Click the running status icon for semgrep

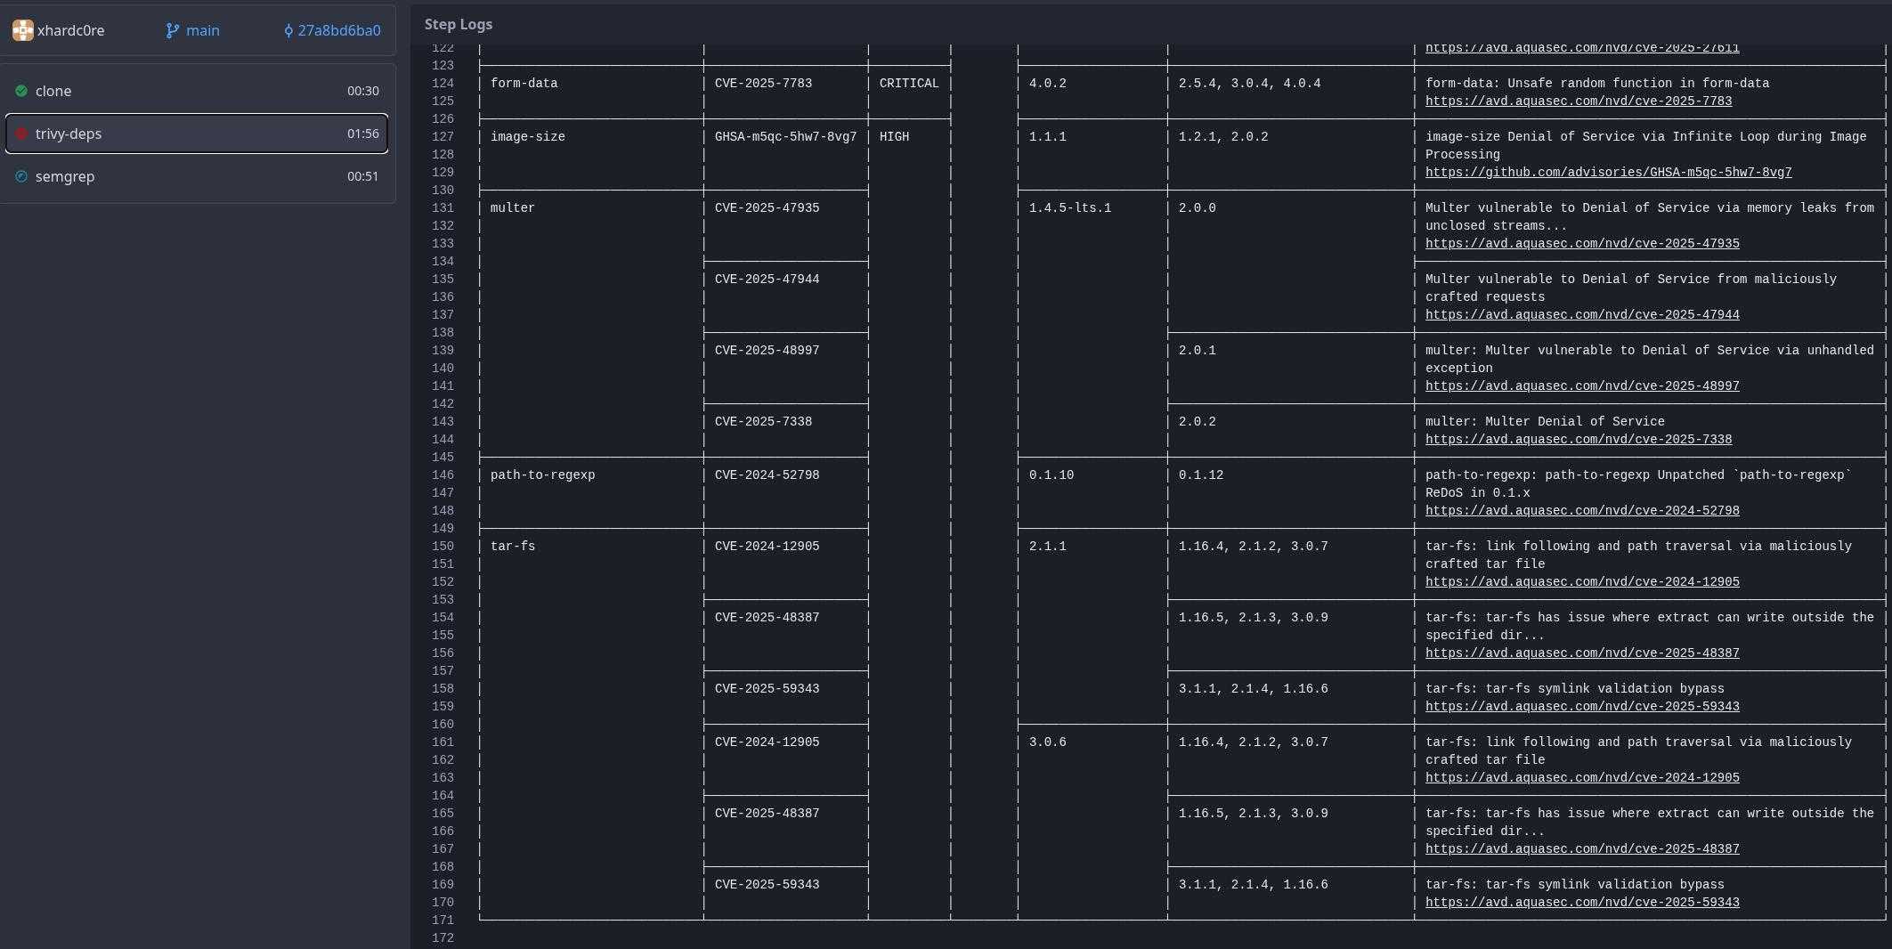[x=21, y=176]
